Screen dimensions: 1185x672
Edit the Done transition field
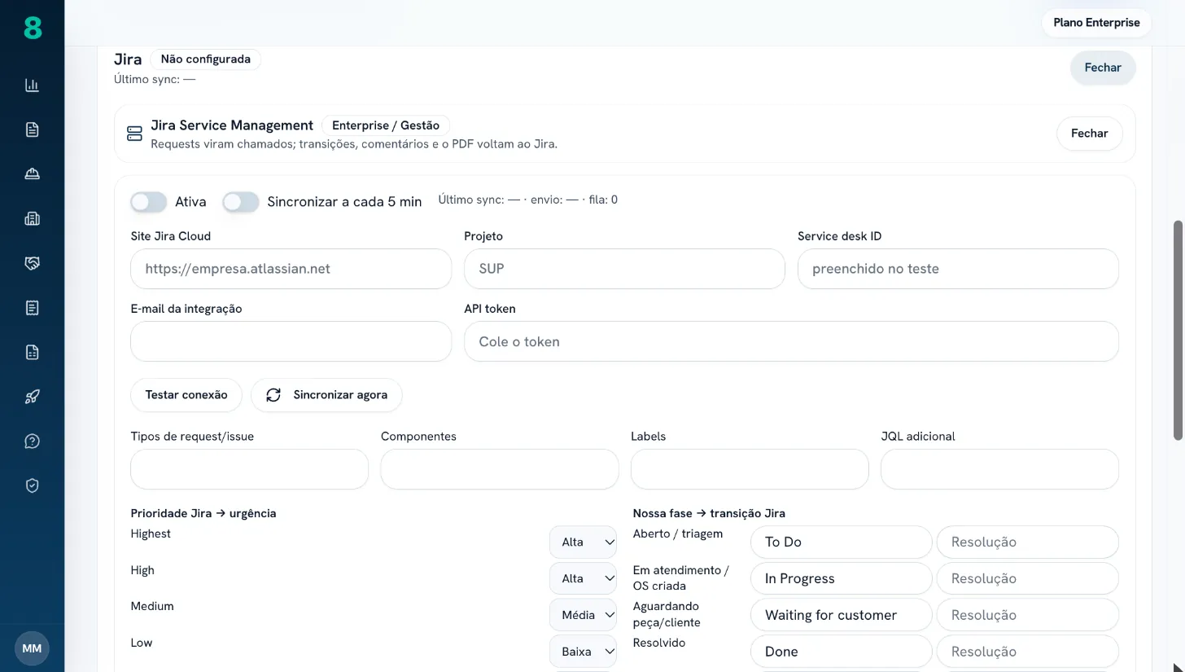841,652
